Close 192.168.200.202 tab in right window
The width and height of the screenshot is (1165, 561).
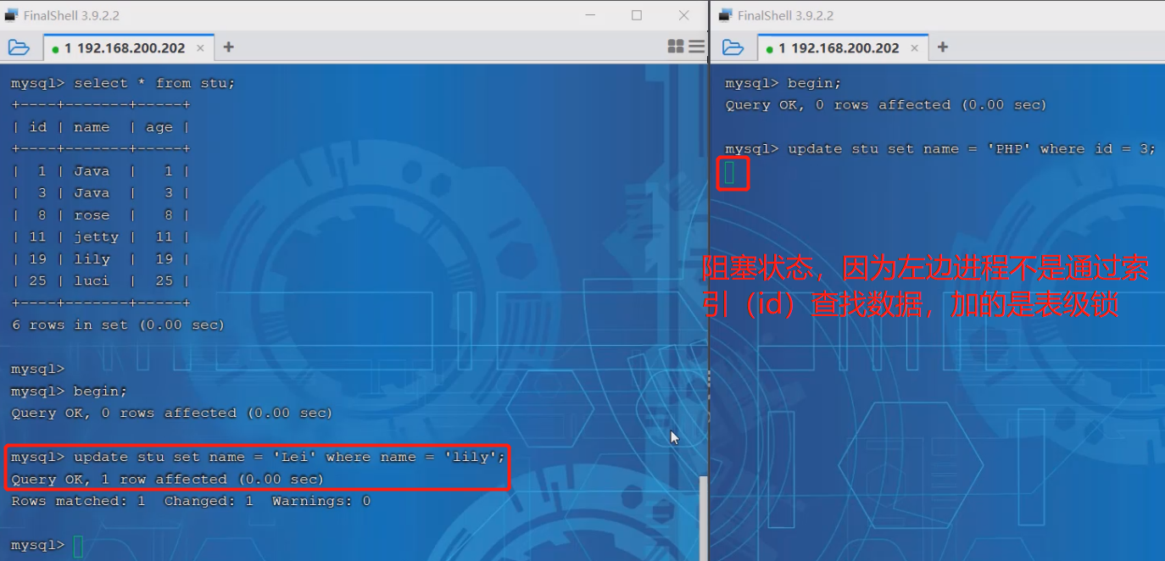(x=915, y=48)
